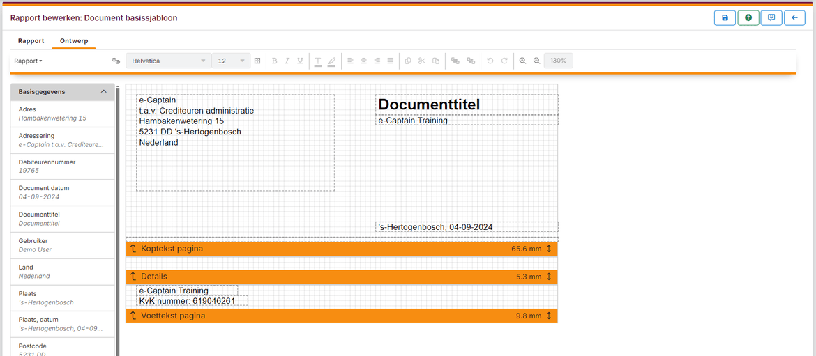Open the Rapport dropdown menu
816x356 pixels.
tap(29, 61)
